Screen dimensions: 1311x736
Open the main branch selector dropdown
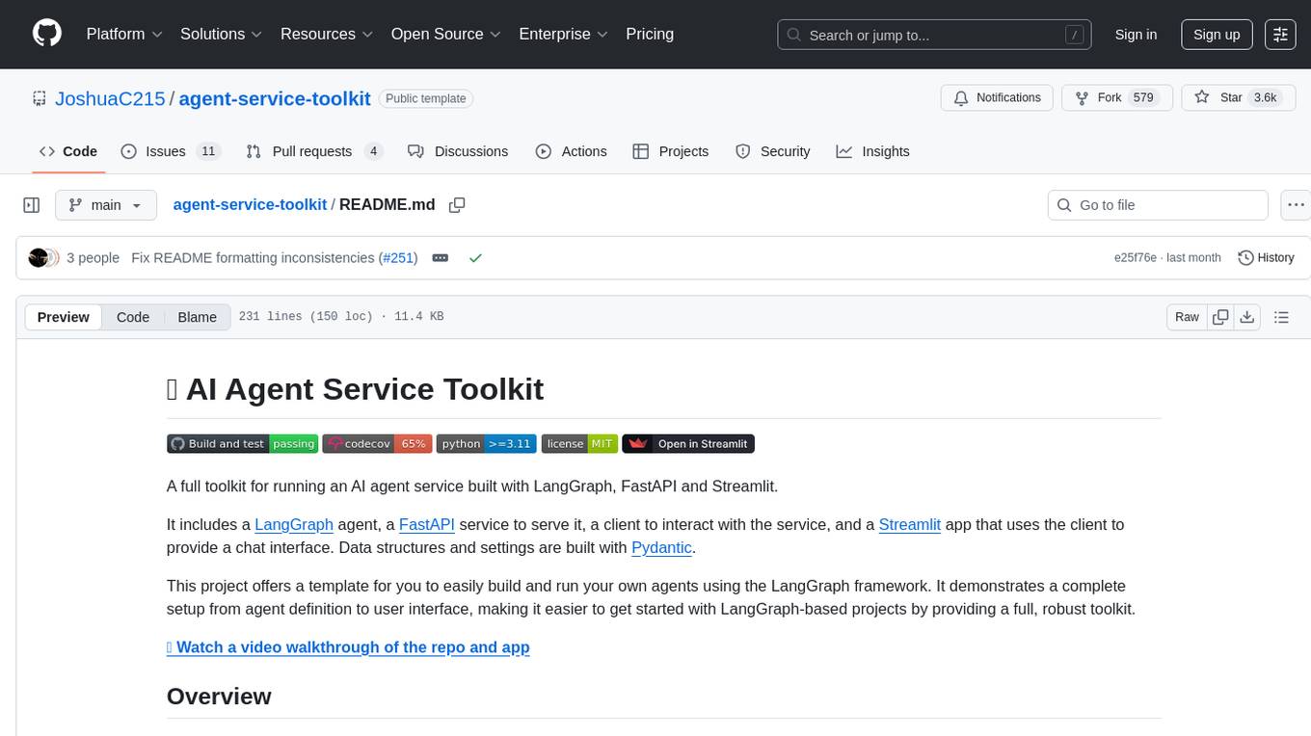pos(106,205)
